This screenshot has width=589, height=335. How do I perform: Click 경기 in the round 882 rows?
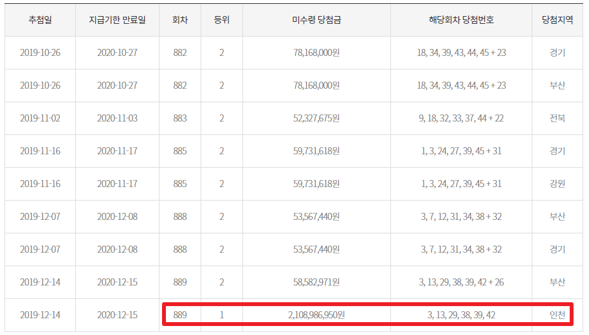pyautogui.click(x=557, y=53)
